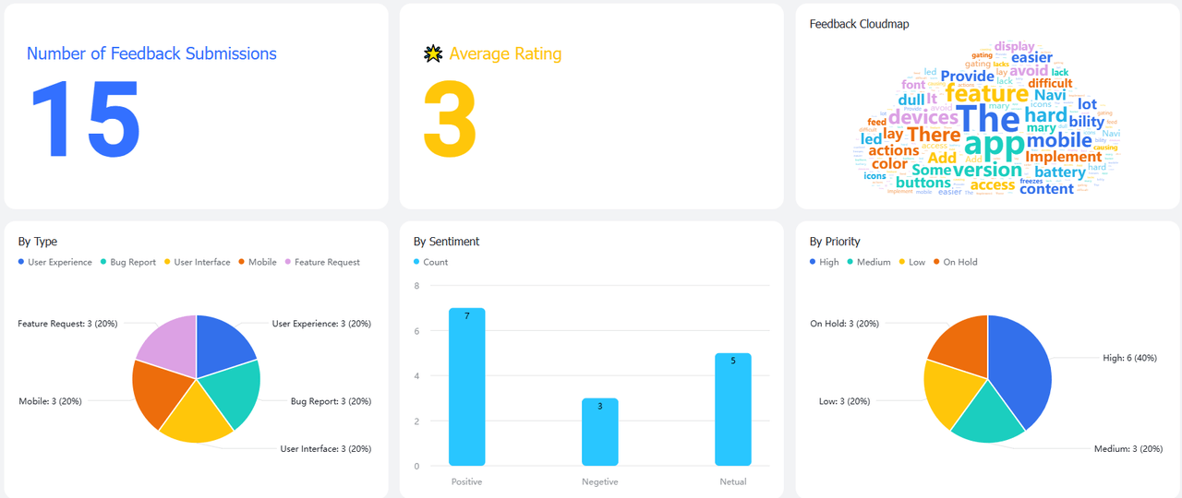
Task: Toggle the High priority legend item
Action: pos(824,262)
